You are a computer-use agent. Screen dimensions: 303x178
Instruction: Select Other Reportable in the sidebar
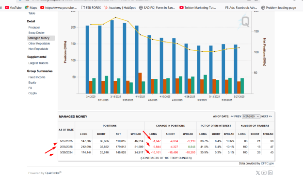click(x=39, y=44)
